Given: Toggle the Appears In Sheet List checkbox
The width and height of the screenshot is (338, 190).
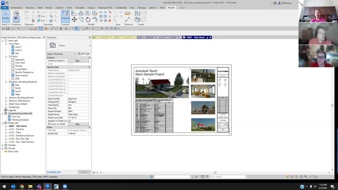Looking at the screenshot, I should pos(69,121).
